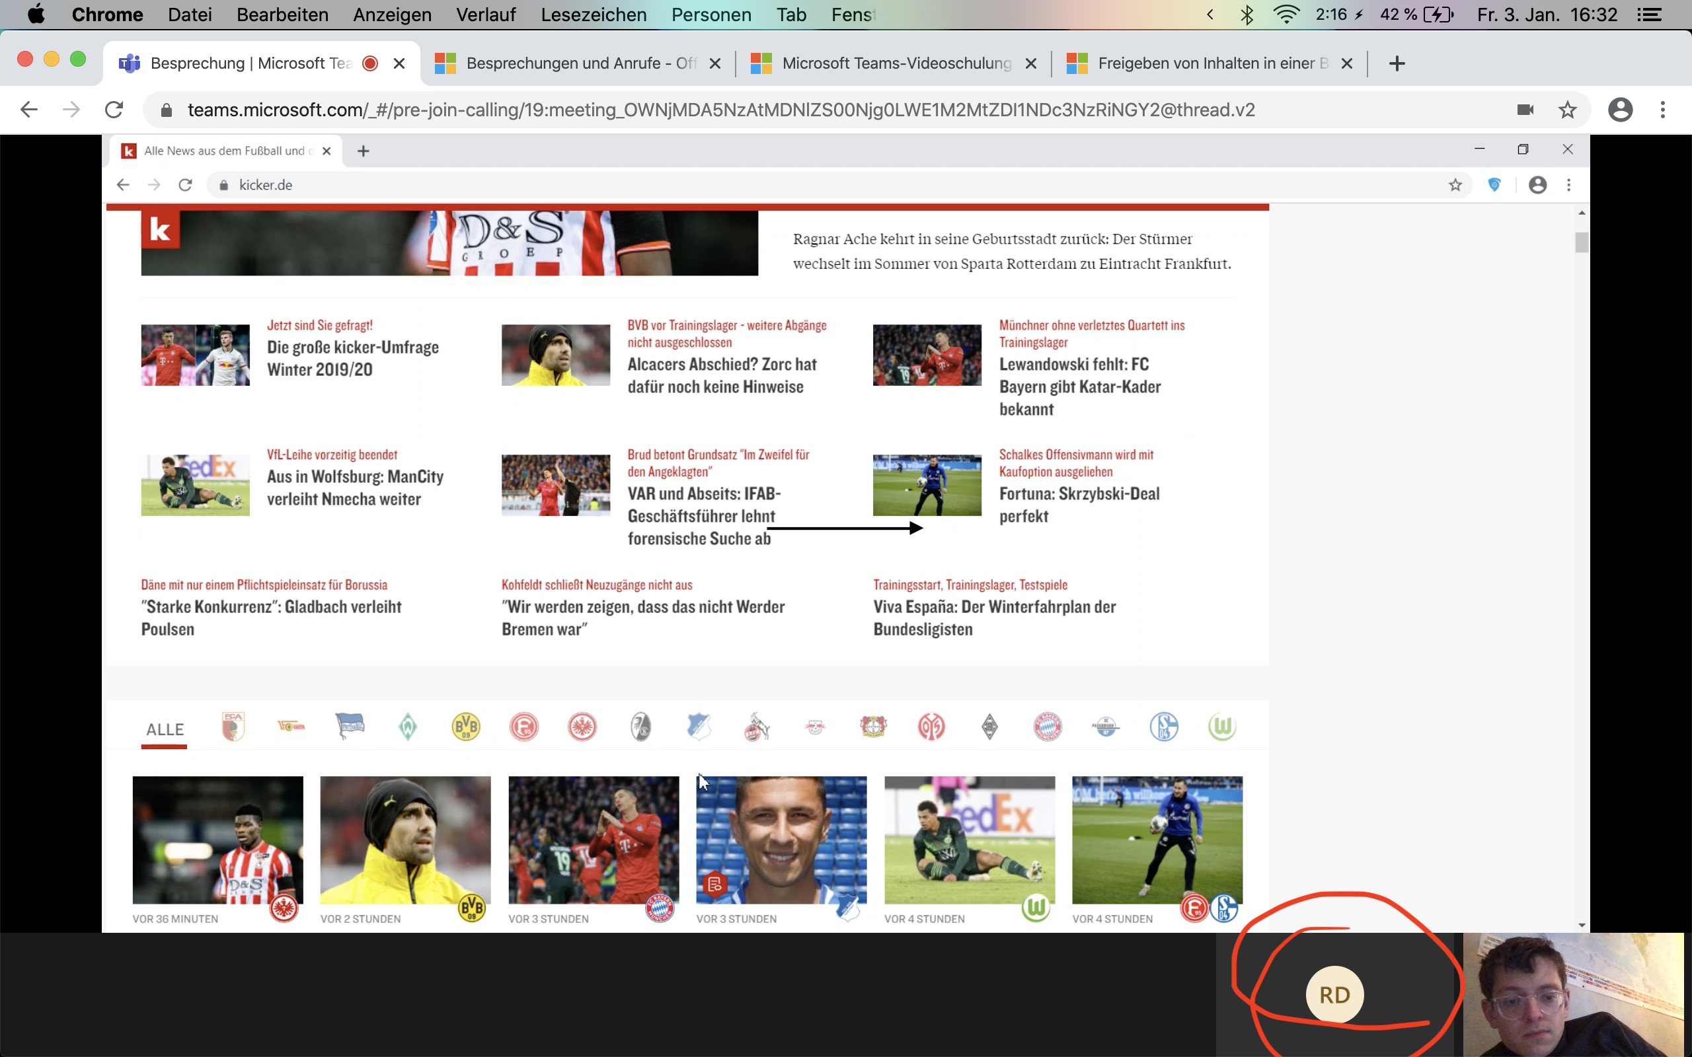
Task: Click the self-view webcam video tile
Action: coord(1573,995)
